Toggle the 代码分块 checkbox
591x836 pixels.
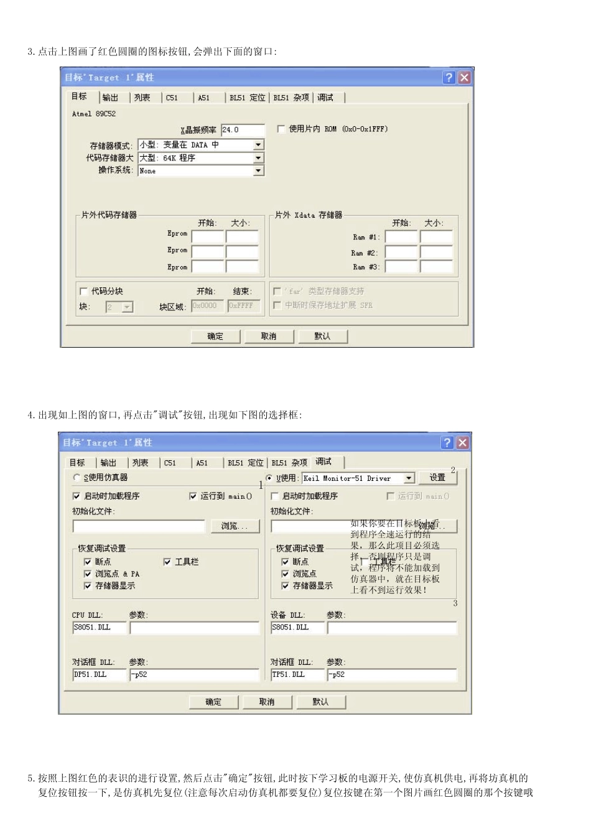click(84, 291)
